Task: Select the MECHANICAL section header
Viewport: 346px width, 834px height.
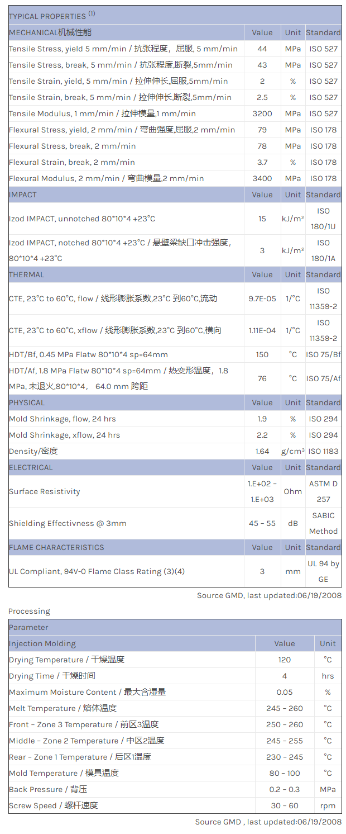Action: point(50,32)
